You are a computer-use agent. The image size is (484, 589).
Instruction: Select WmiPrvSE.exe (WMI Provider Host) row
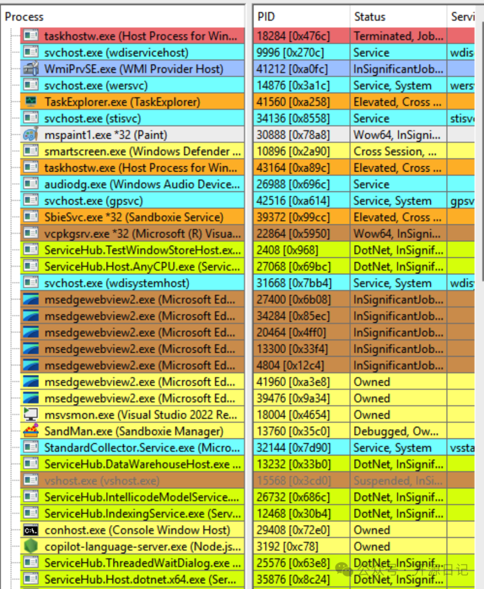133,69
